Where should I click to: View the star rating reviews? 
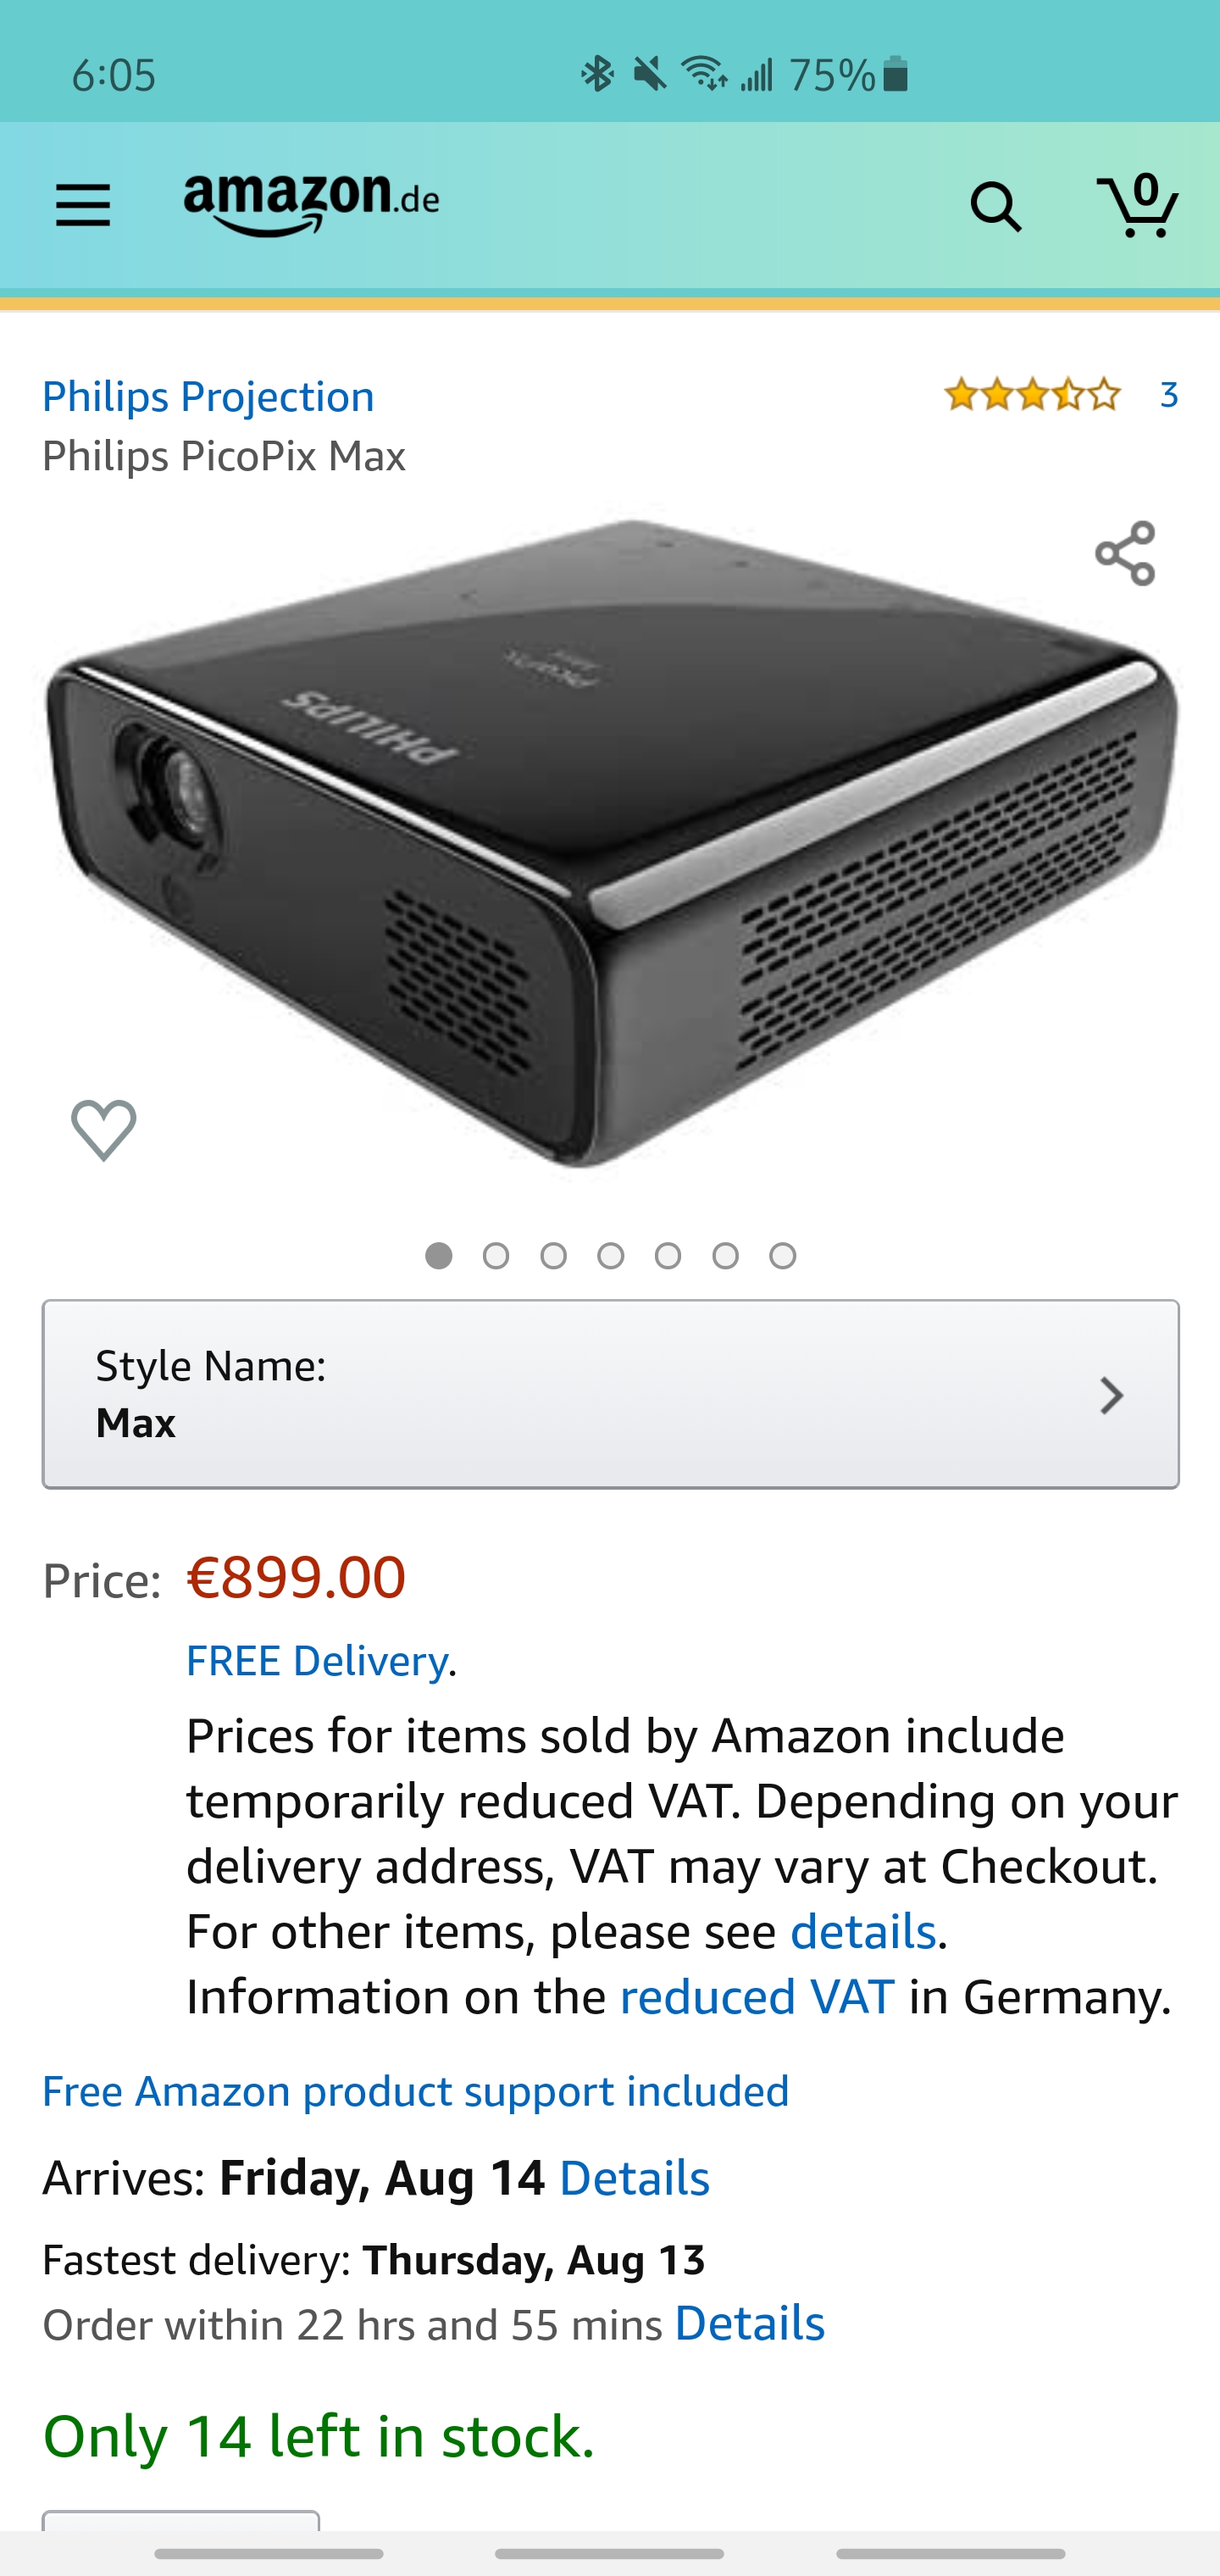click(x=1033, y=395)
